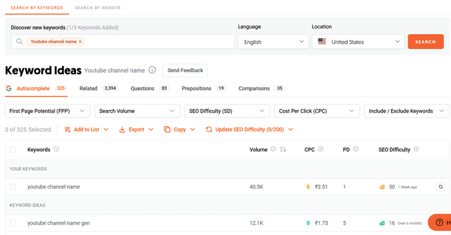Screen dimensions: 451x235
Task: Click the Export text button
Action: point(137,129)
